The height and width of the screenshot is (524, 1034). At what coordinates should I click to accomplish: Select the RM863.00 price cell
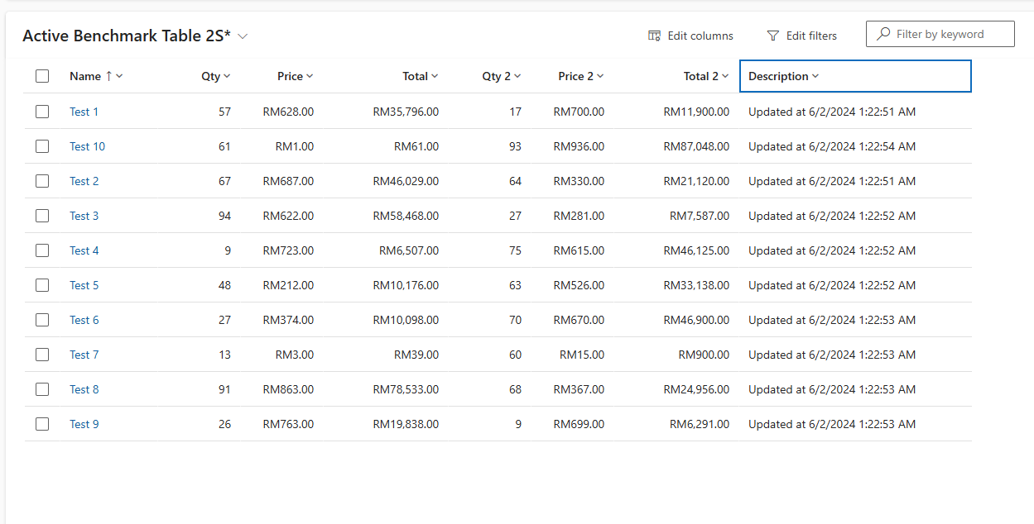288,389
